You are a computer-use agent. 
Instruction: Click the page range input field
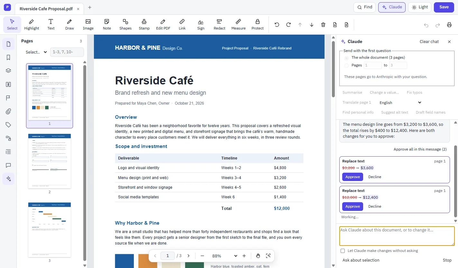[x=67, y=52]
